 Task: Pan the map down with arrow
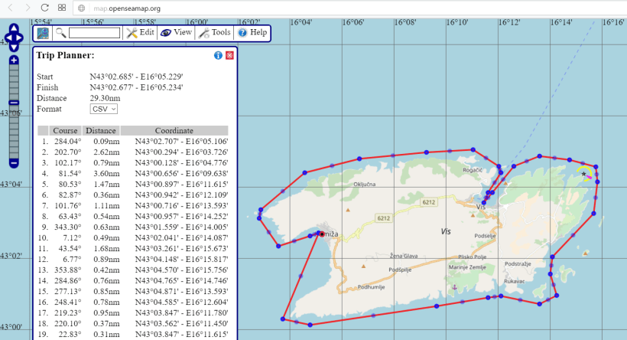coord(14,47)
